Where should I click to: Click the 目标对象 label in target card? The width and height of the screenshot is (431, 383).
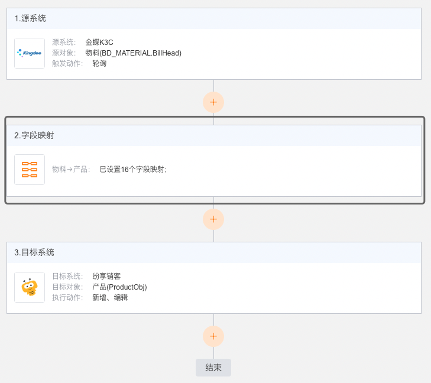[x=67, y=287]
